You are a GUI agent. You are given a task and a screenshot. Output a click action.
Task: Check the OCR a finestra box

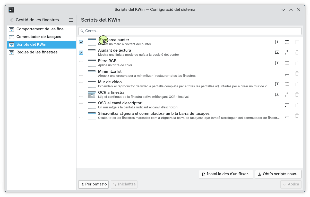(x=81, y=95)
